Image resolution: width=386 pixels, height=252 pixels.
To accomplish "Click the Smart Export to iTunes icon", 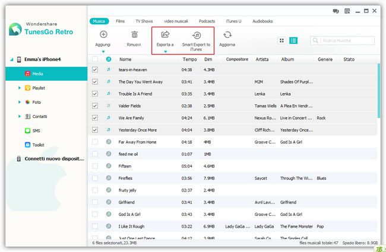I will pyautogui.click(x=197, y=35).
